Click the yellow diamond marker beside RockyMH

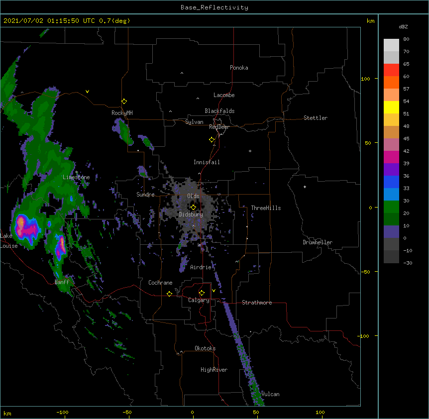click(124, 102)
